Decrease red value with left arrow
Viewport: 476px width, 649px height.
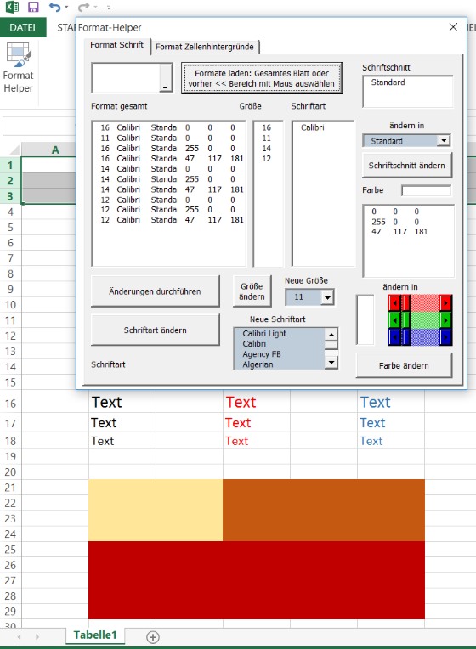coord(394,303)
